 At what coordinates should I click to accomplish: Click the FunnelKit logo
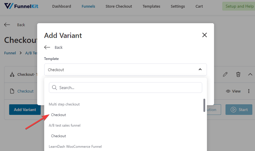(x=21, y=6)
